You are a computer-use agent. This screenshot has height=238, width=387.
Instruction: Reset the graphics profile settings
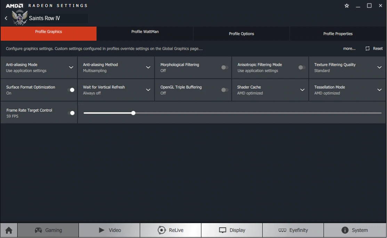(x=374, y=49)
